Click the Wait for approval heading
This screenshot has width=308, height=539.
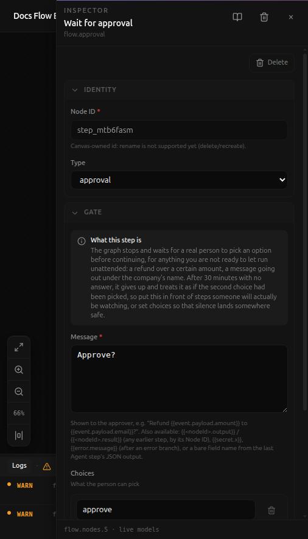[98, 23]
